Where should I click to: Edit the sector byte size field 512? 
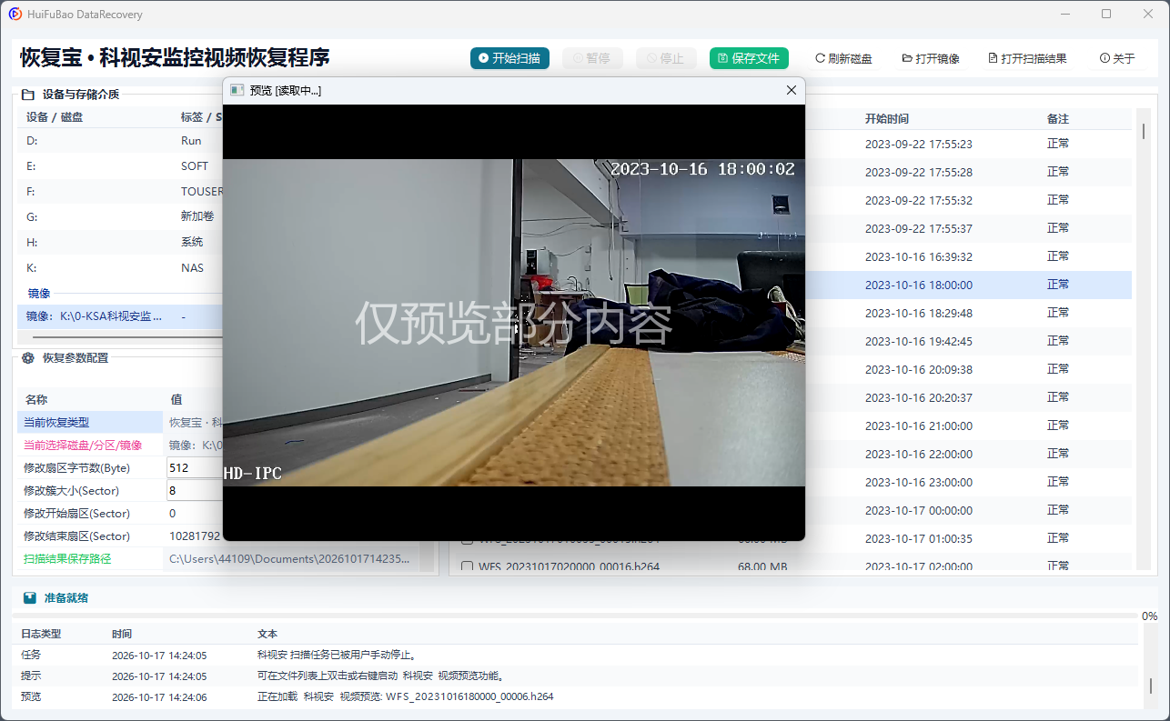pyautogui.click(x=195, y=467)
